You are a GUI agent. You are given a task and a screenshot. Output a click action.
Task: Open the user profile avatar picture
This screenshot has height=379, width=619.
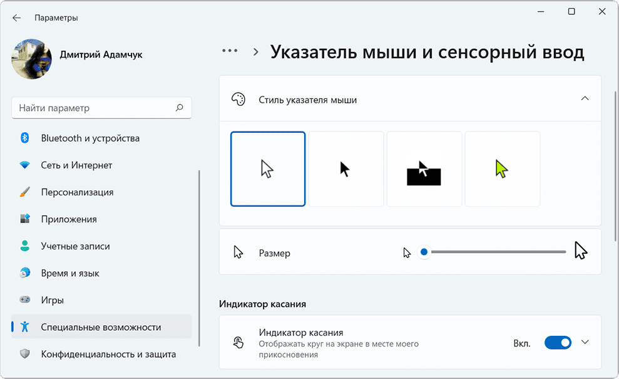click(31, 59)
